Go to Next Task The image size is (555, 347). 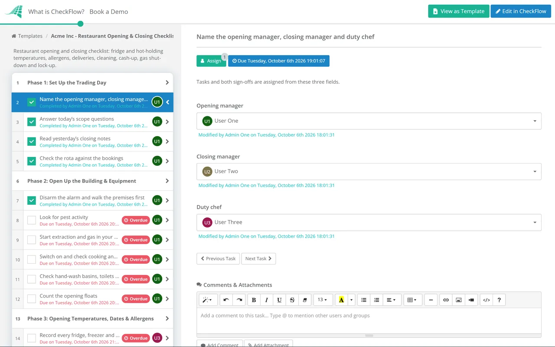coord(258,259)
